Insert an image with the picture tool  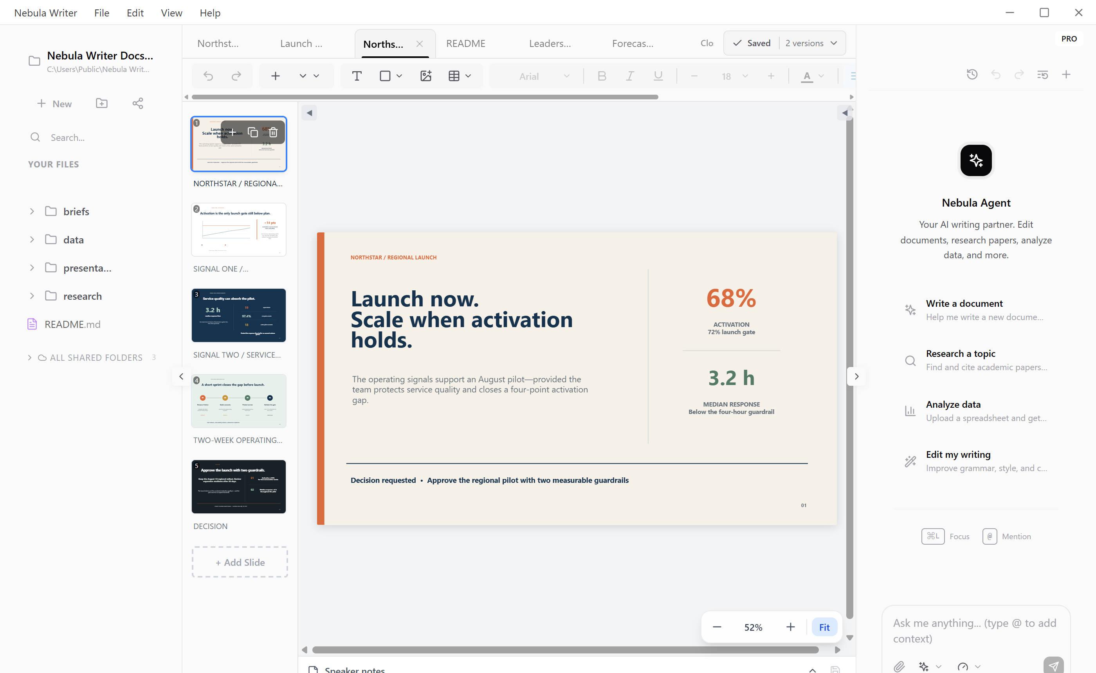click(426, 76)
